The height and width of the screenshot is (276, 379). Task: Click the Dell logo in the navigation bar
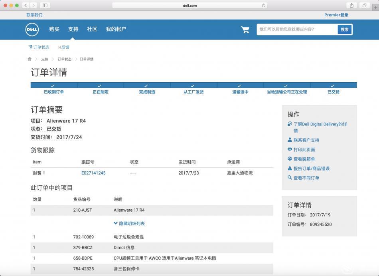[x=32, y=30]
